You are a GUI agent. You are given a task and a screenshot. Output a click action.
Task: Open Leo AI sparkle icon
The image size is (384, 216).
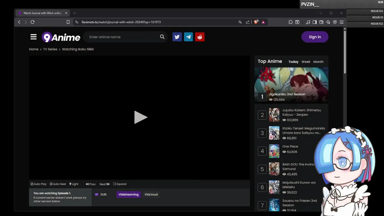pyautogui.click(x=328, y=22)
